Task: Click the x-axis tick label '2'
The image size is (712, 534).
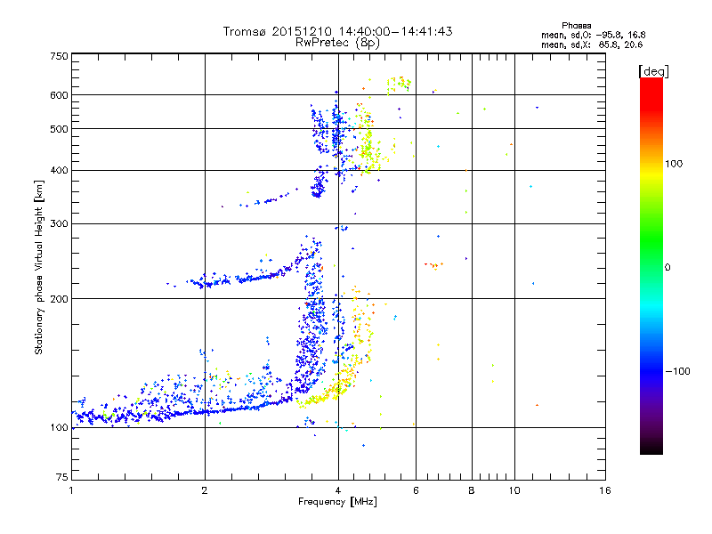Action: (205, 490)
